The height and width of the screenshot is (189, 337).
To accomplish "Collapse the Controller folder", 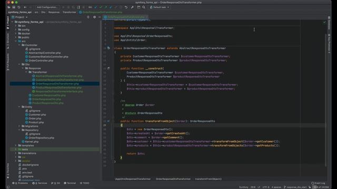I will click(x=19, y=45).
